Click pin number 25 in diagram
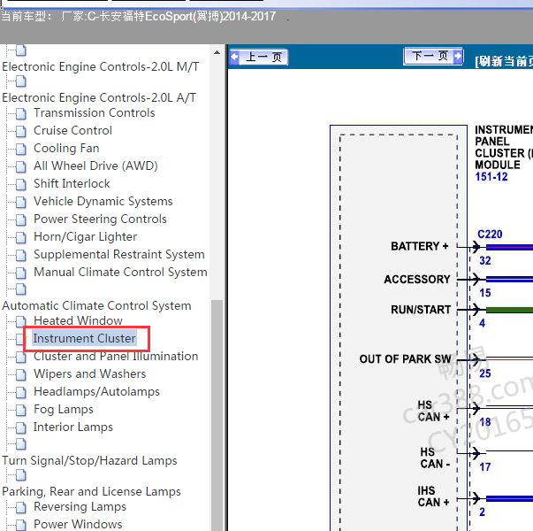 click(x=485, y=373)
